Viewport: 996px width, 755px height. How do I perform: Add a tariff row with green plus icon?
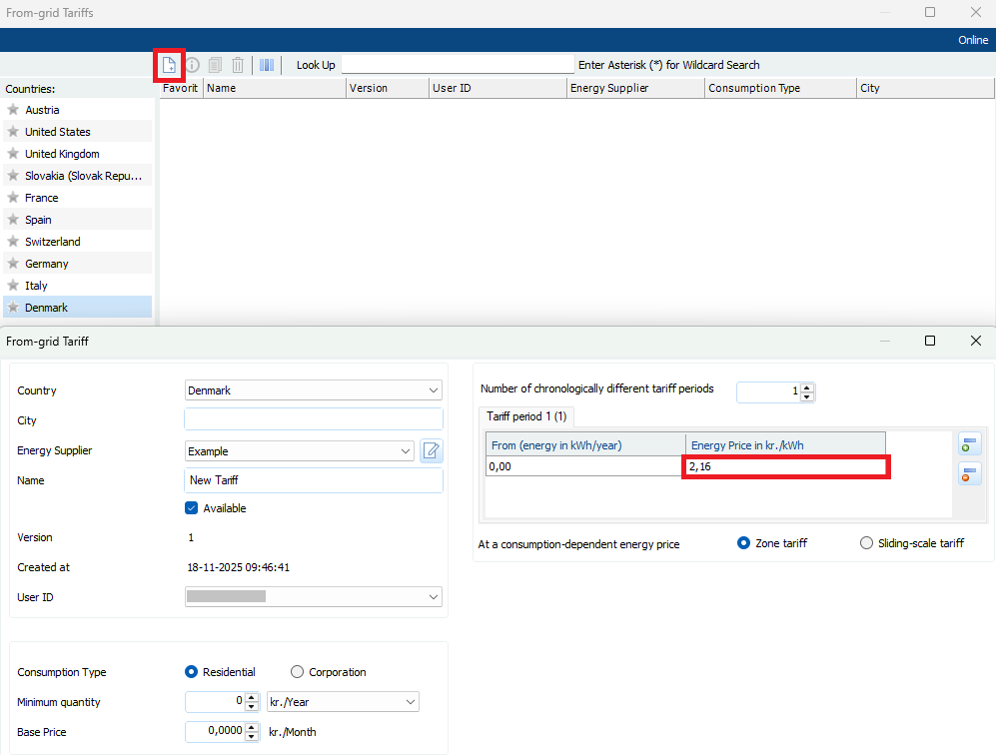(x=969, y=443)
